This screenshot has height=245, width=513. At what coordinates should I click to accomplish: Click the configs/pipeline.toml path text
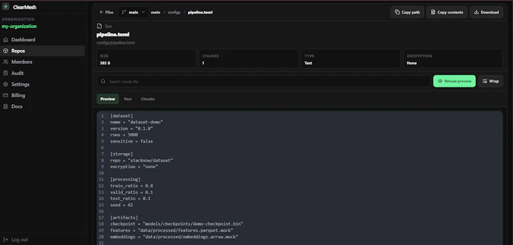pyautogui.click(x=115, y=43)
